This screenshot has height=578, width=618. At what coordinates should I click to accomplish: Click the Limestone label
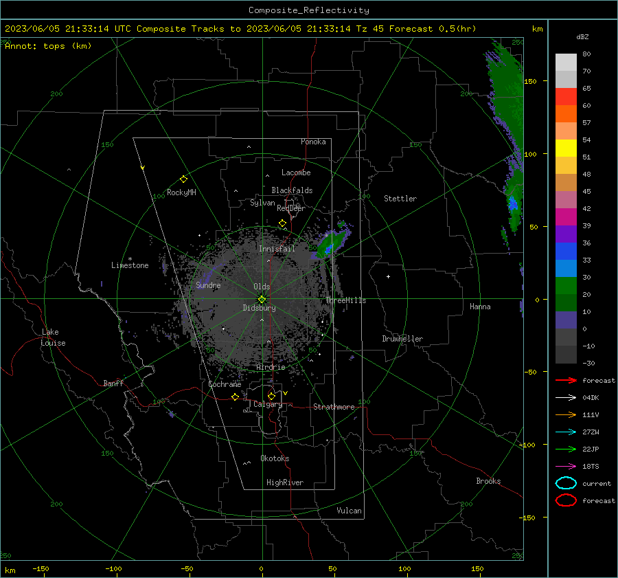(130, 265)
